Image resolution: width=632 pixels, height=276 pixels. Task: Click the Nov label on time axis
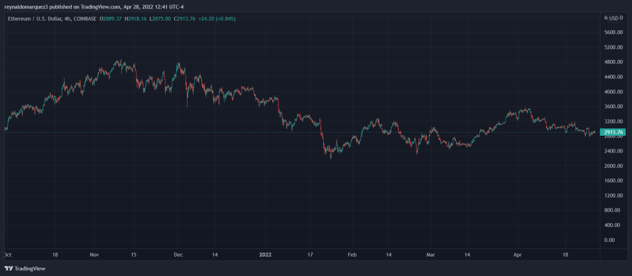[x=94, y=255]
